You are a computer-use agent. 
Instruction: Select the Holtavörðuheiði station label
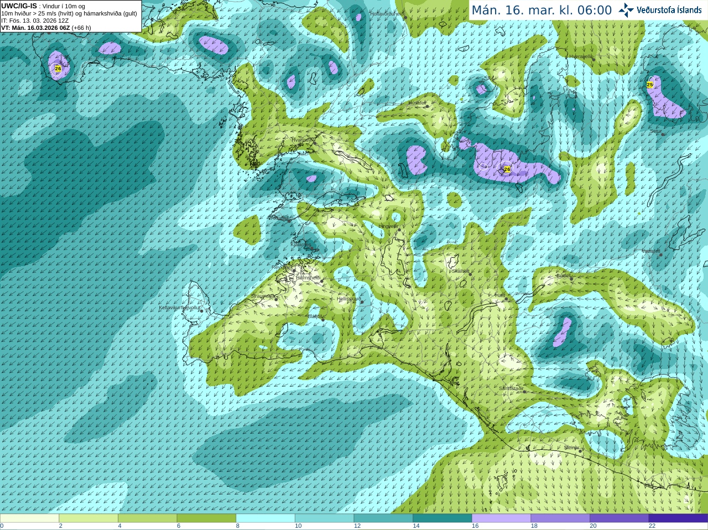coord(387,13)
